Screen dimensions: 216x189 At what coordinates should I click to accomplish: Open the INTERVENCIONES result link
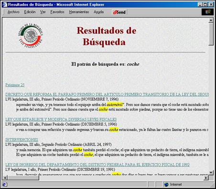tap(22, 140)
